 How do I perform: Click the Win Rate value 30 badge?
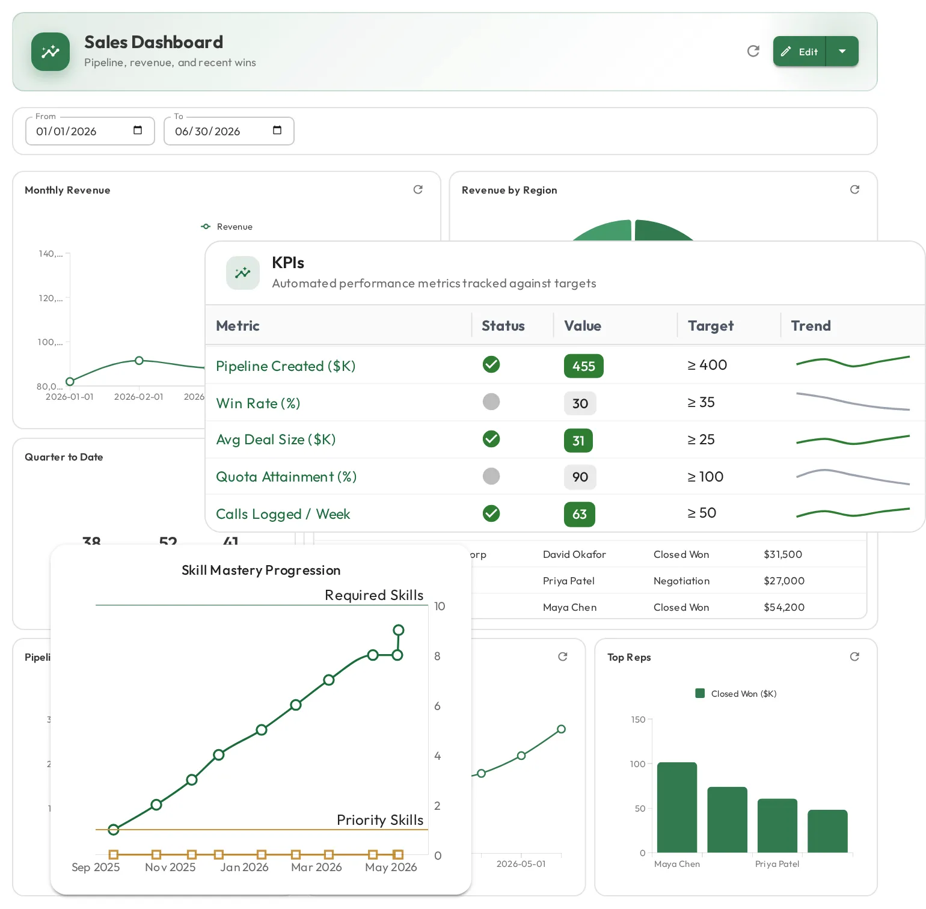point(580,403)
